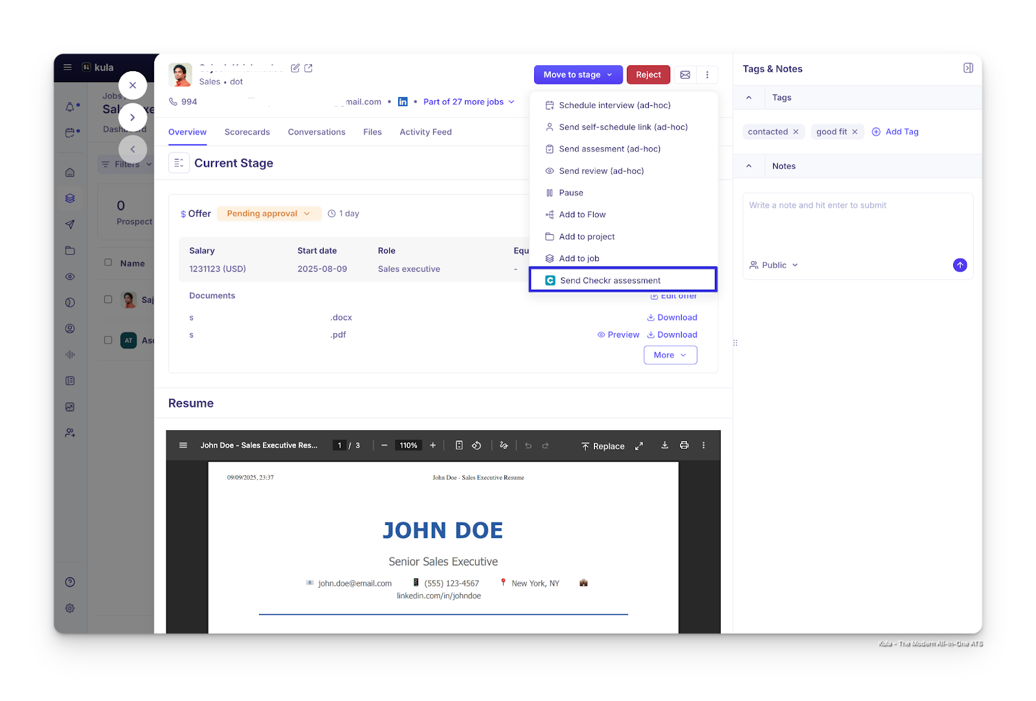Change note visibility from Public
This screenshot has width=1036, height=701.
[x=774, y=265]
